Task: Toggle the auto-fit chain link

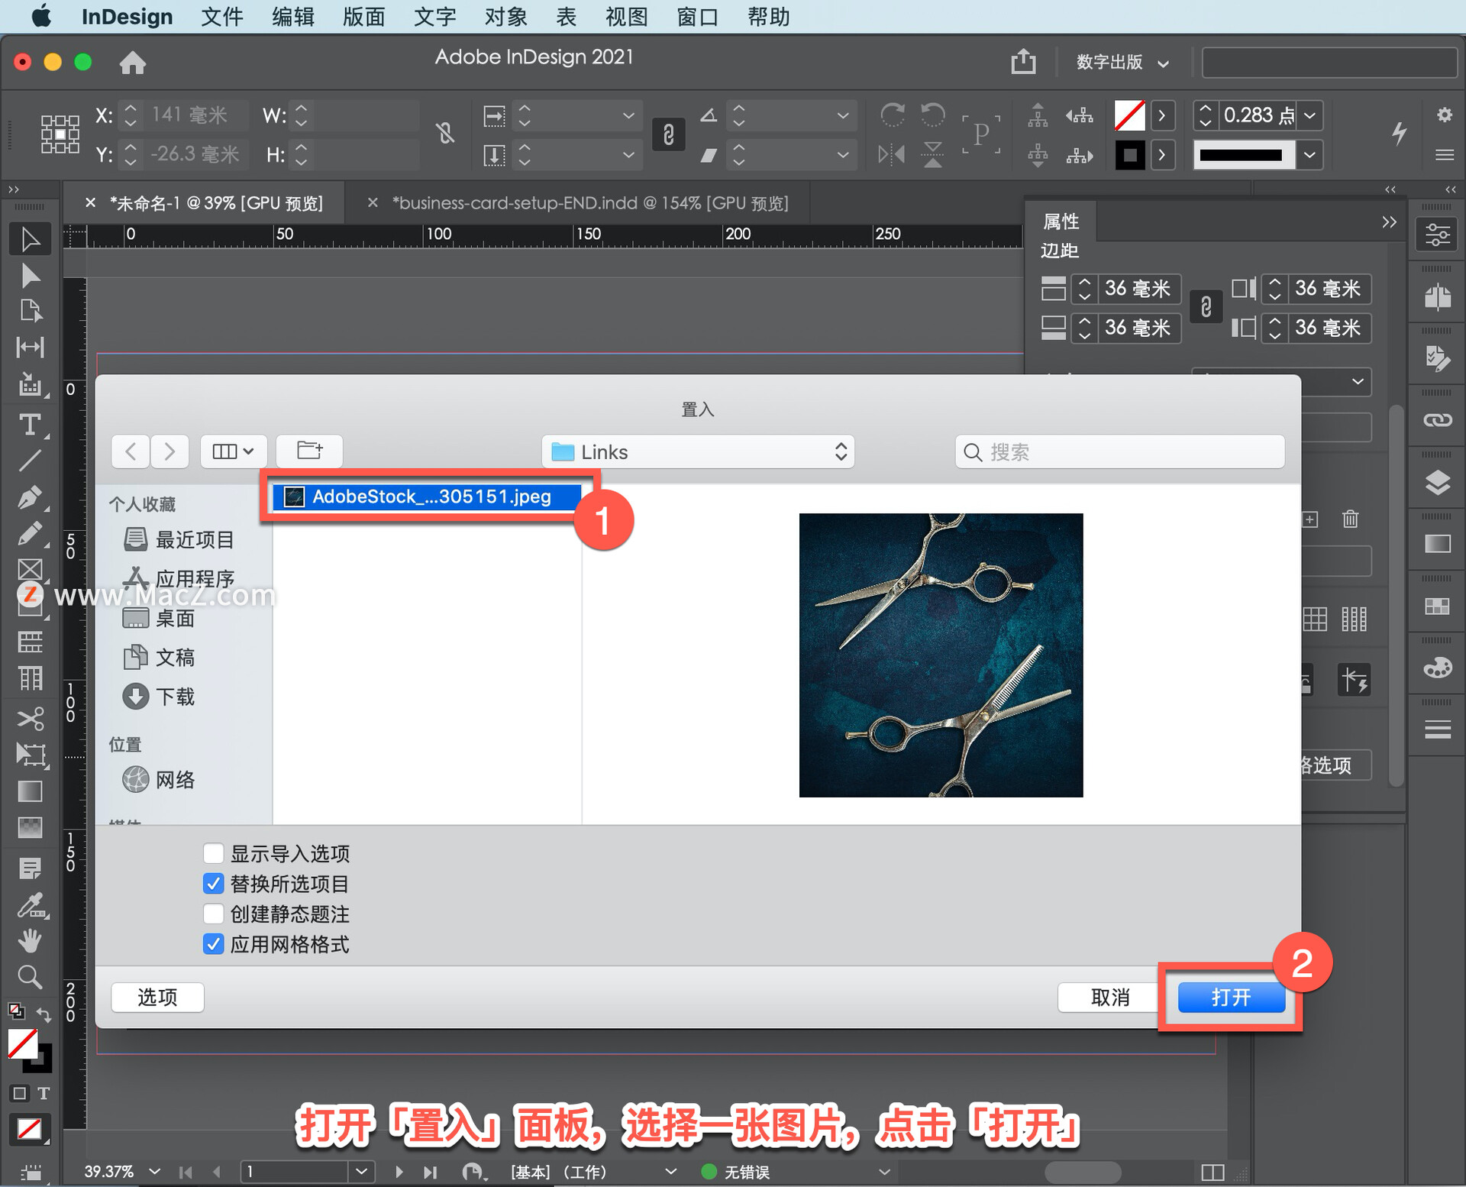Action: (x=668, y=134)
